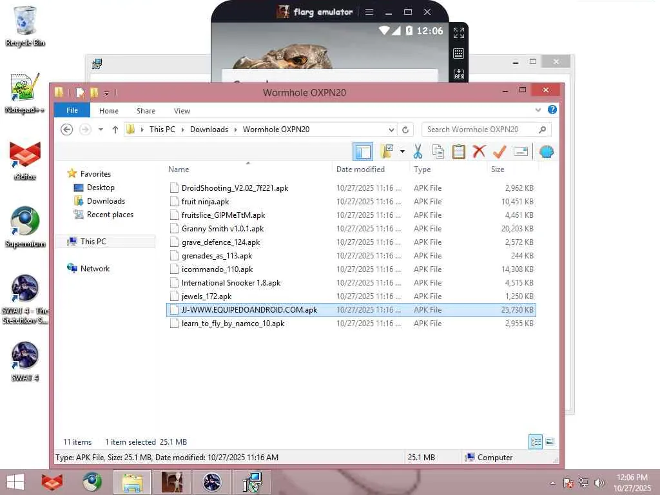660x495 pixels.
Task: Click the Copy toolbar icon
Action: [438, 151]
